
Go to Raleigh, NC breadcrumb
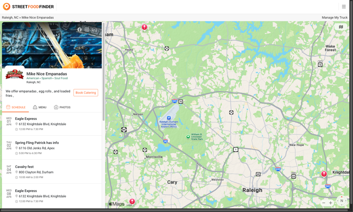click(x=10, y=18)
